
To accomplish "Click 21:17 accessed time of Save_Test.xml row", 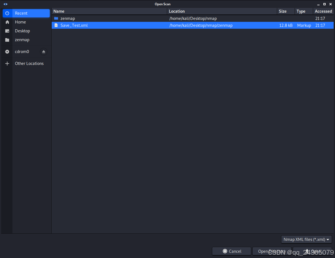I will click(x=320, y=25).
